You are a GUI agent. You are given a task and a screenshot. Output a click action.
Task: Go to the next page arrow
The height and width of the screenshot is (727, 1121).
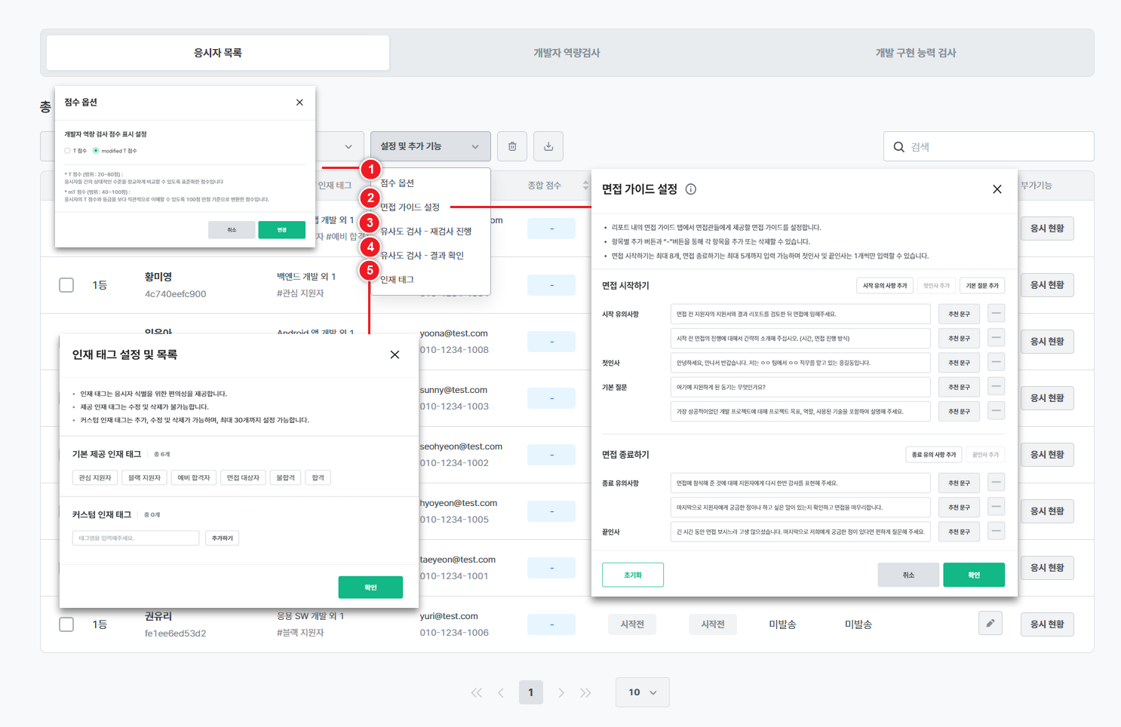click(x=560, y=692)
